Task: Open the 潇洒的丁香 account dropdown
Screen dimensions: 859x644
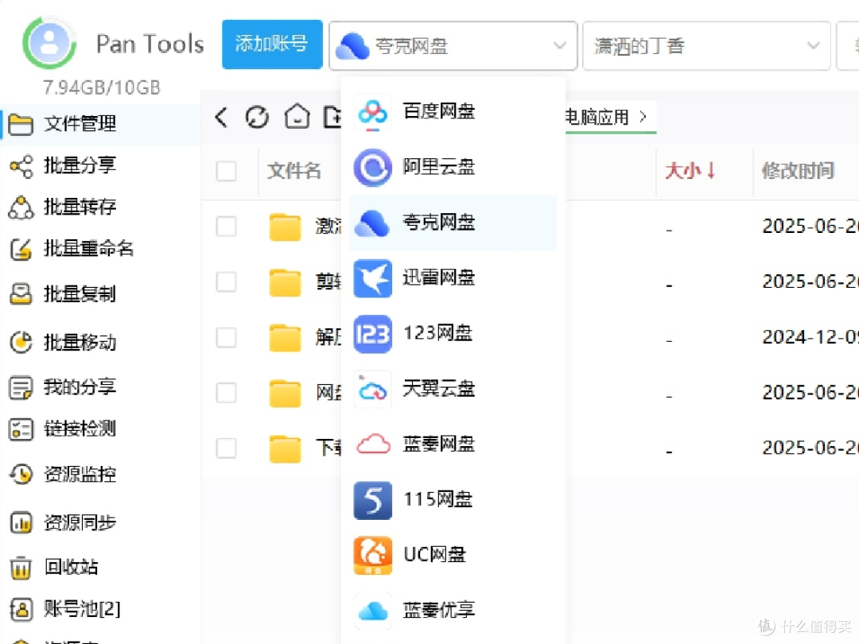Action: pyautogui.click(x=707, y=46)
